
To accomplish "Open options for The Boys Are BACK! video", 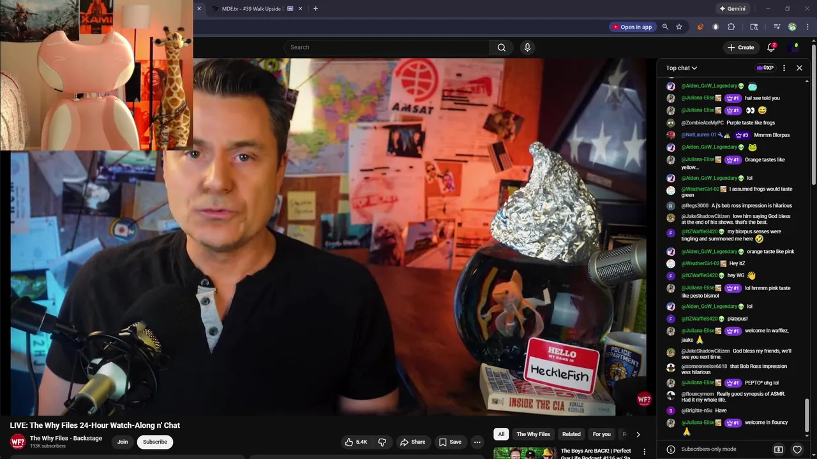I will click(x=644, y=452).
